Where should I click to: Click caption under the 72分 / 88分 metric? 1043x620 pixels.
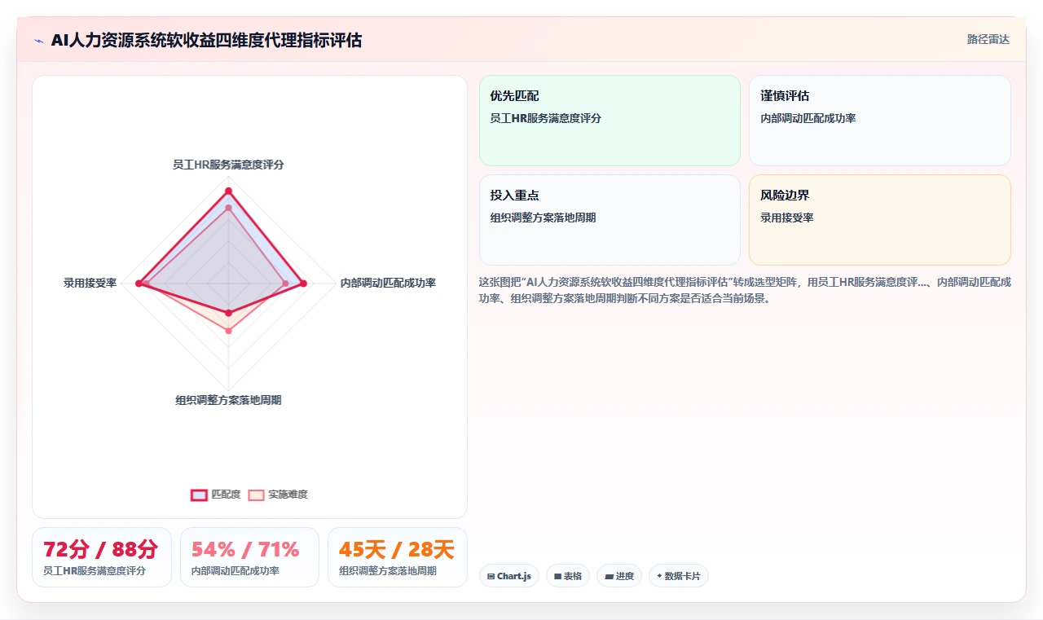pos(95,571)
